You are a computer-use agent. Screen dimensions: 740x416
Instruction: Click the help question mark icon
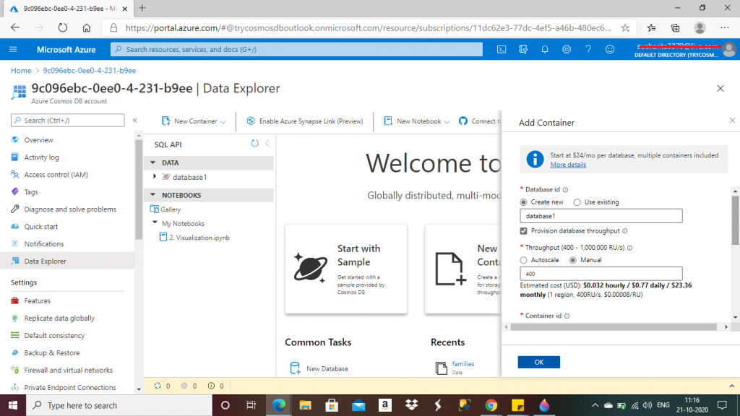click(588, 49)
